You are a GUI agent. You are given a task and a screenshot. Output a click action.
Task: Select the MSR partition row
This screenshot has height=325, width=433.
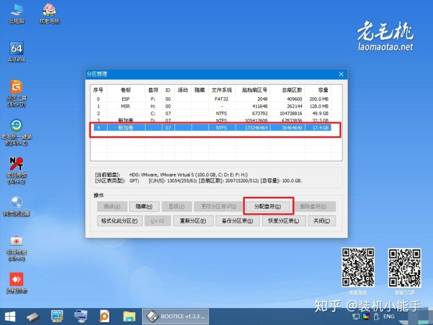(211, 106)
